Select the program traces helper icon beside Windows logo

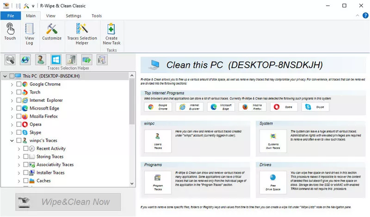[x=71, y=60]
